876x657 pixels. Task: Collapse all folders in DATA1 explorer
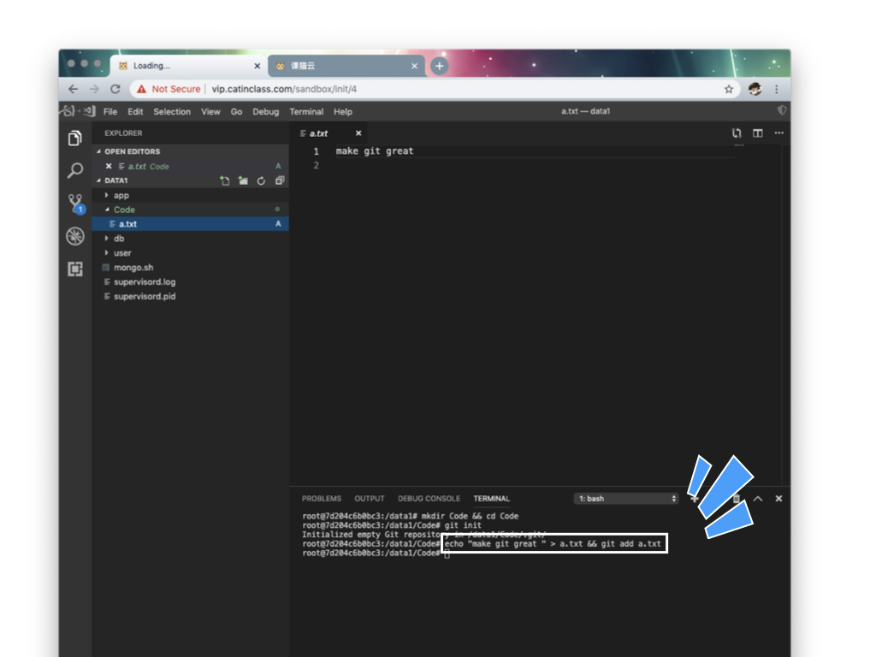pos(279,181)
